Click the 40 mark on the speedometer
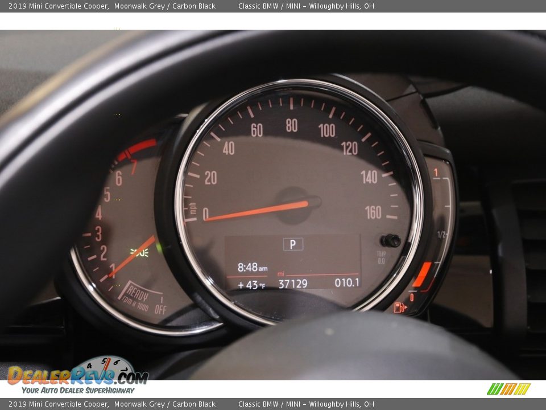 (x=229, y=149)
